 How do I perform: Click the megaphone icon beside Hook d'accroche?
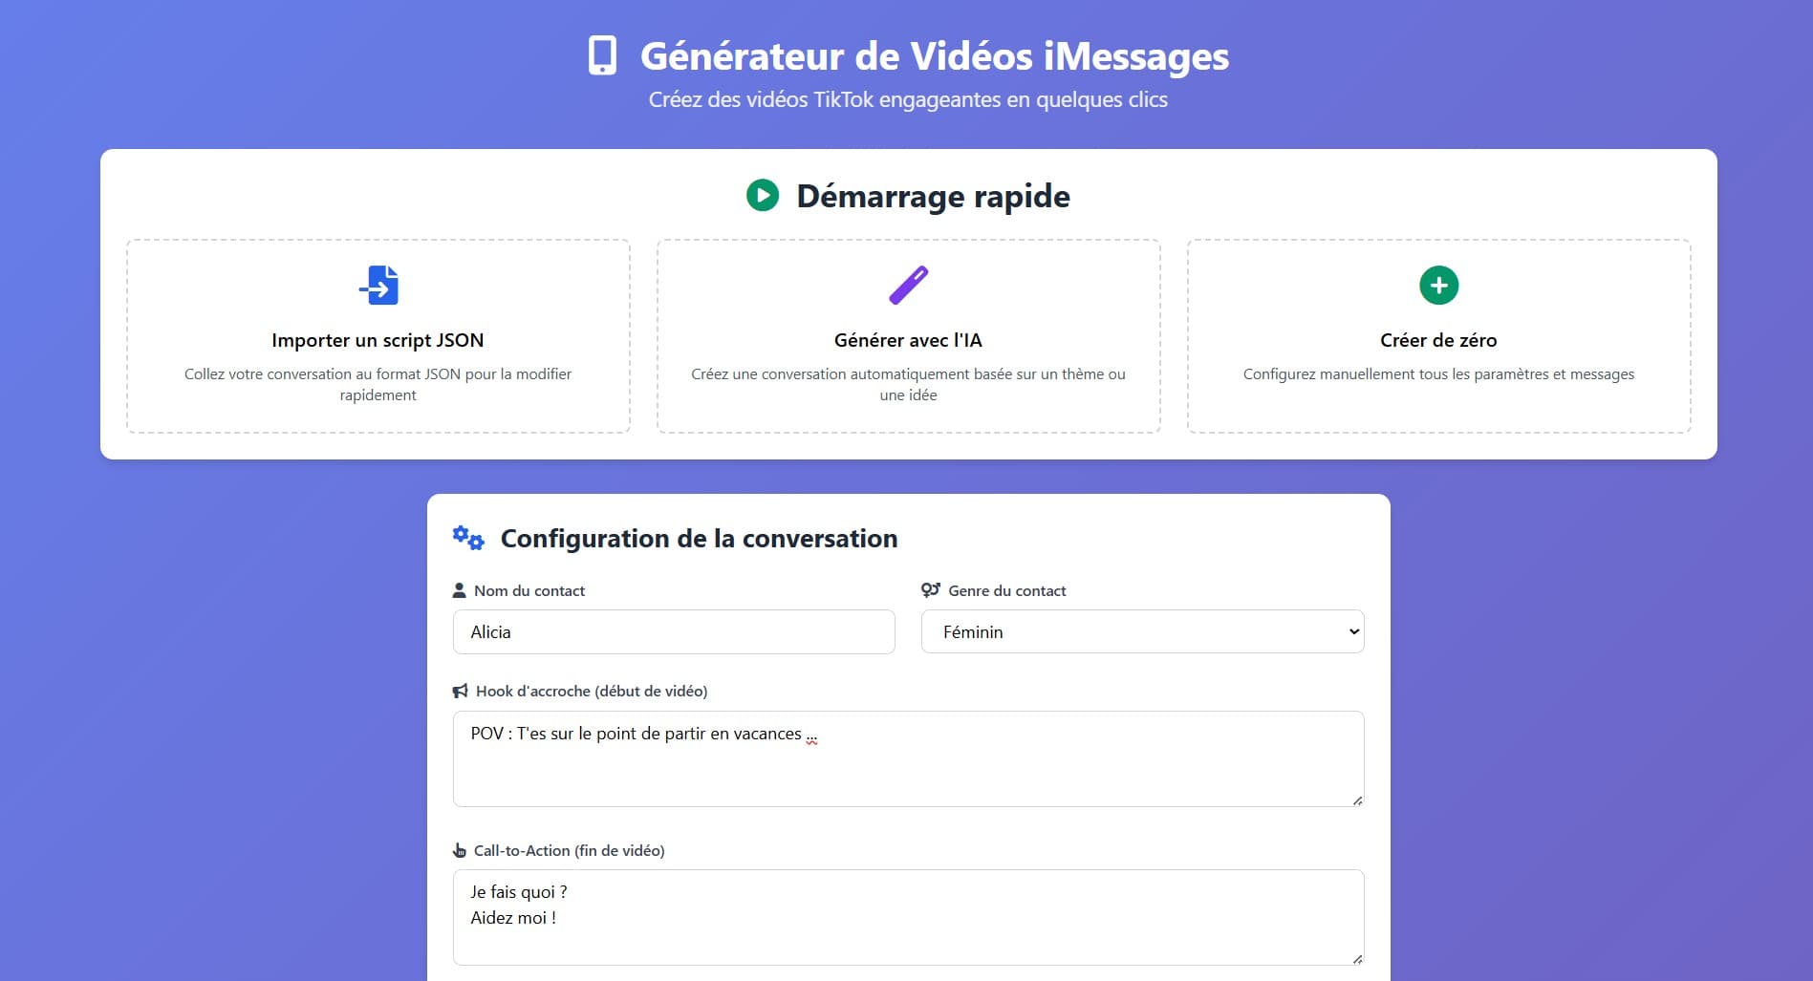click(x=461, y=691)
